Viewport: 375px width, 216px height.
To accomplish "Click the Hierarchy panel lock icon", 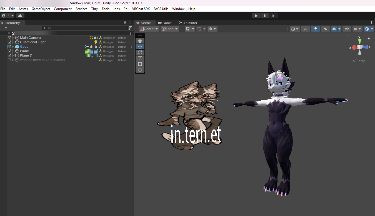I will coord(125,22).
